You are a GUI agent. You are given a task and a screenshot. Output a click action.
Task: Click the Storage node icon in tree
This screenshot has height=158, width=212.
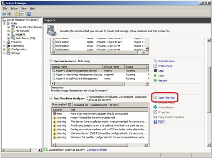pyautogui.click(x=8, y=53)
